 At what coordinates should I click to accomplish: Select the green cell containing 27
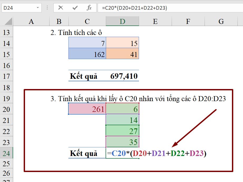coord(122,131)
